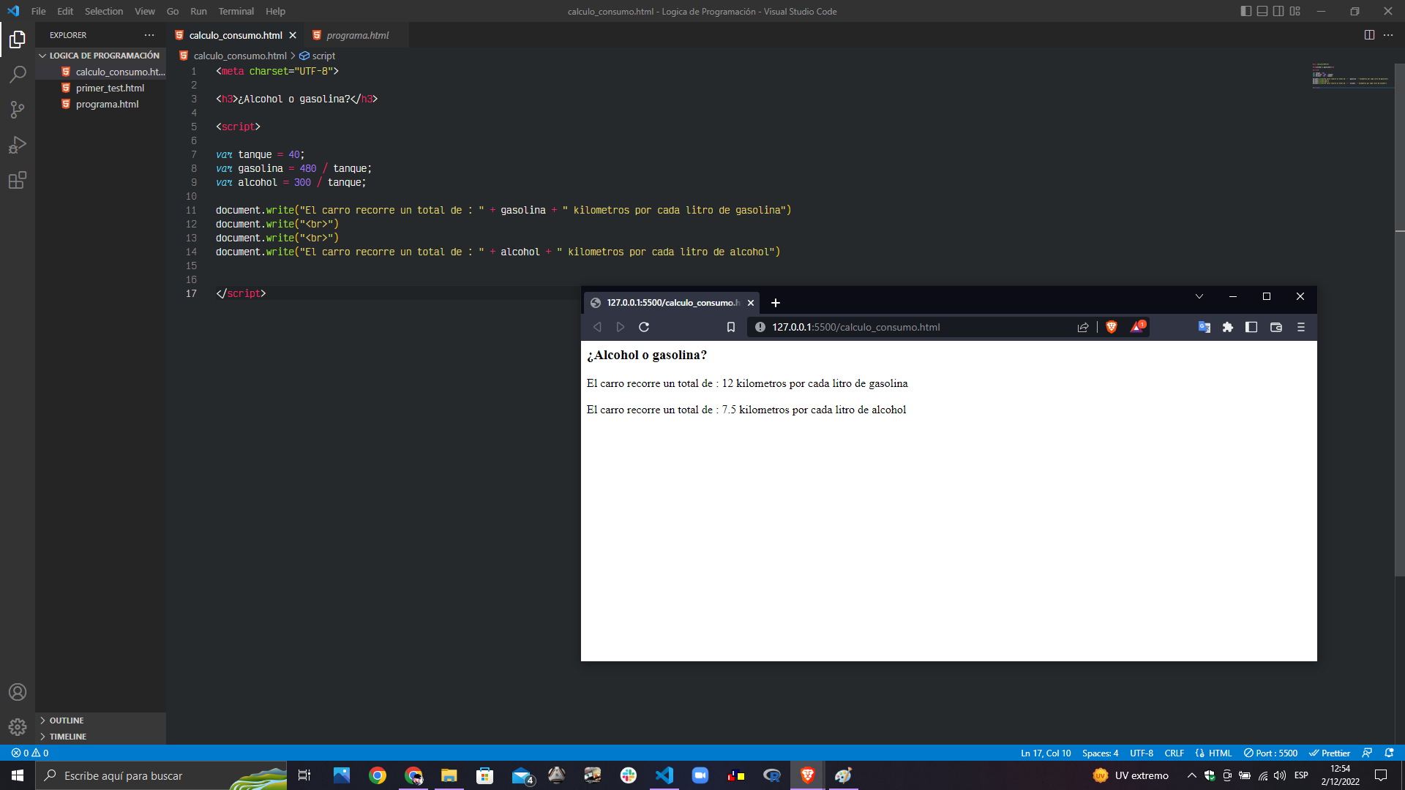Open programa.html in the explorer
Screen dimensions: 1405x790
pyautogui.click(x=107, y=104)
